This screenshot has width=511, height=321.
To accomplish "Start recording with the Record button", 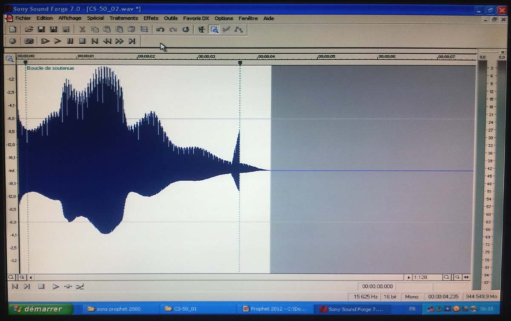I will click(x=13, y=41).
